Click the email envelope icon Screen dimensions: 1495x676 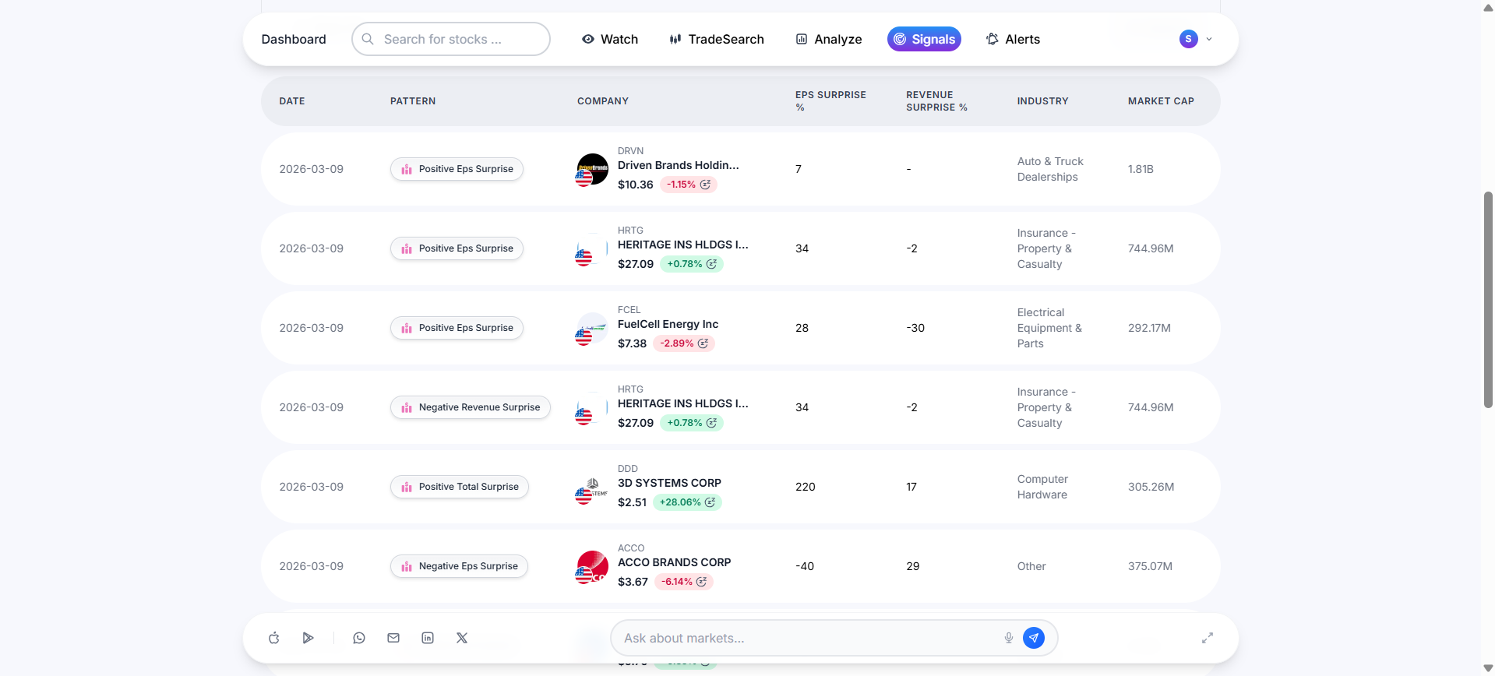(393, 638)
